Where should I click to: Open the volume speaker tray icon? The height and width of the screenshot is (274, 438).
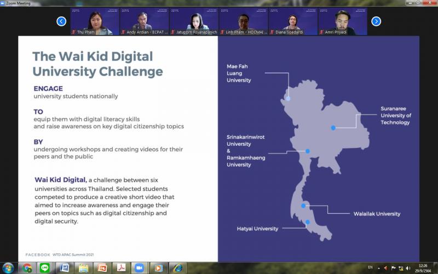click(x=408, y=268)
